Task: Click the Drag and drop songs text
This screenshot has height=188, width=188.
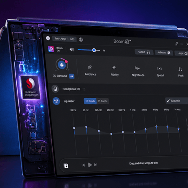Action: point(143,163)
